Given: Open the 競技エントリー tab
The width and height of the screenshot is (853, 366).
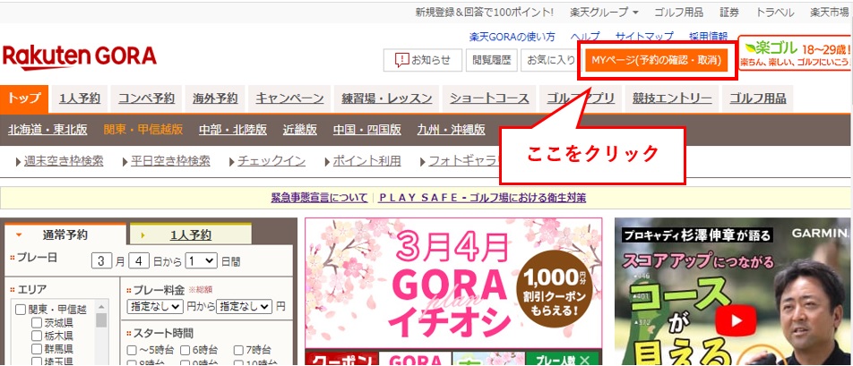Looking at the screenshot, I should tap(672, 98).
